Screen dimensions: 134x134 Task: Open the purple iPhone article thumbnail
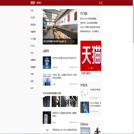pyautogui.click(x=47, y=118)
